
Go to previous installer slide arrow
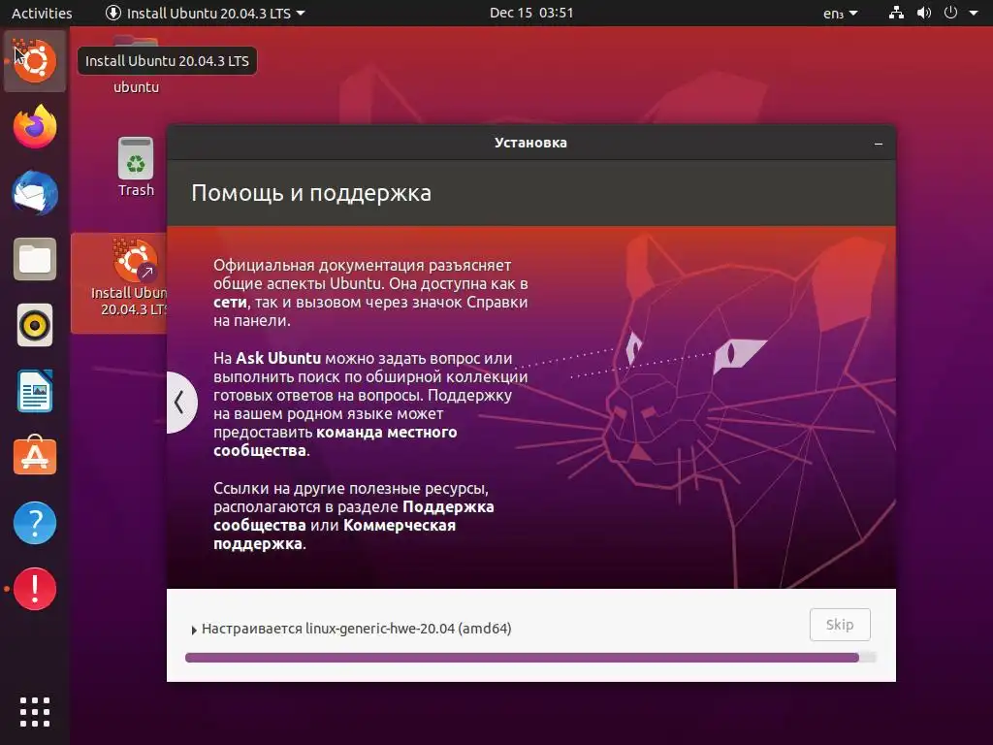point(179,403)
